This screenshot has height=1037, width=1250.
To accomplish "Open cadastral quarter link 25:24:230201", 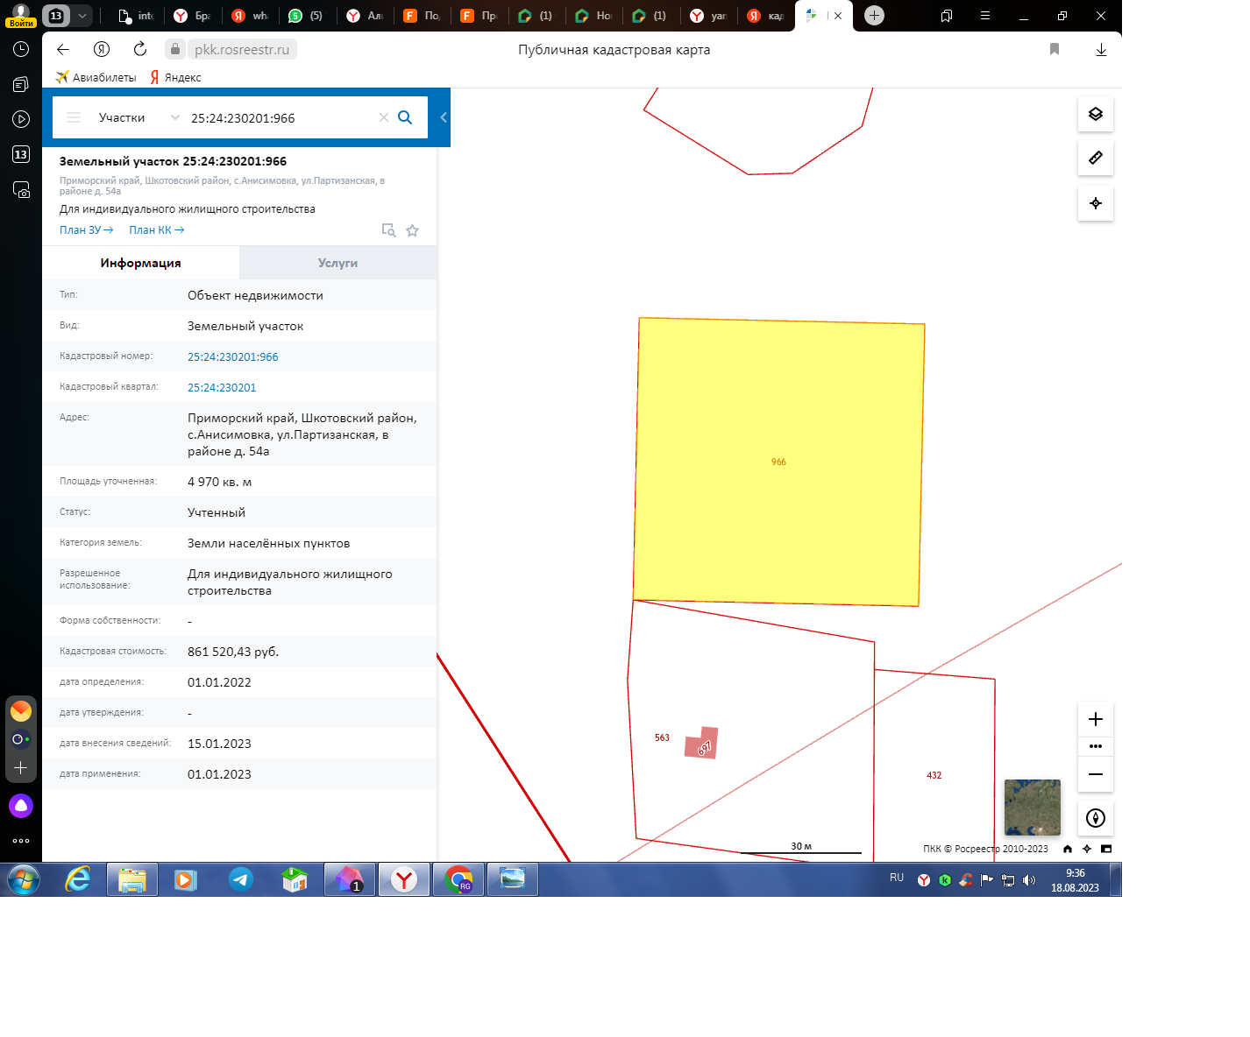I will [222, 388].
